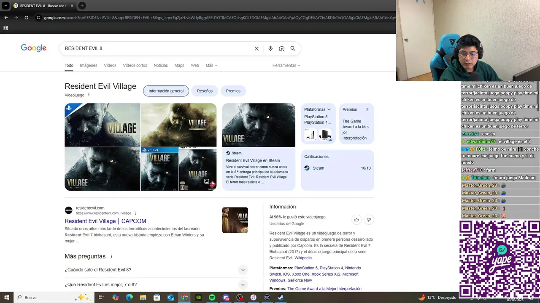Image resolution: width=540 pixels, height=303 pixels.
Task: Click into the RESIDENT EVIL 8 search box
Action: pos(156,48)
